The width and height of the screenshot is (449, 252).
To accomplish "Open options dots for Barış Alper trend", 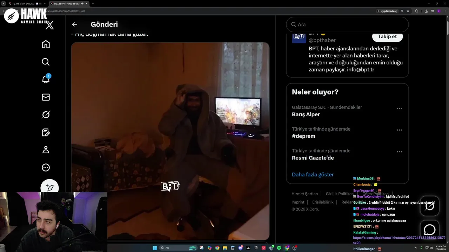I will (x=399, y=108).
